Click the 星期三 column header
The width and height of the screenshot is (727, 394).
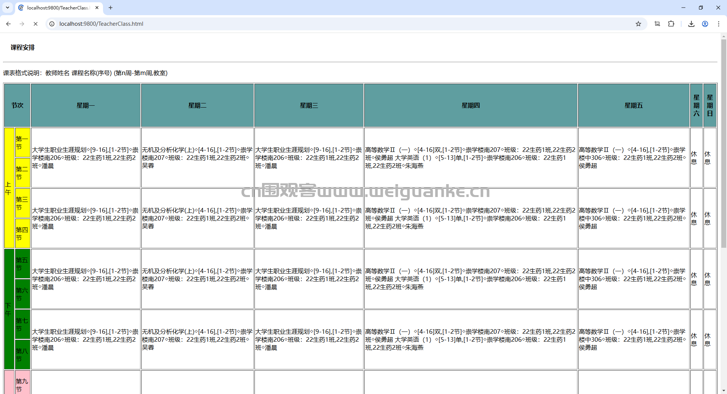click(x=309, y=105)
